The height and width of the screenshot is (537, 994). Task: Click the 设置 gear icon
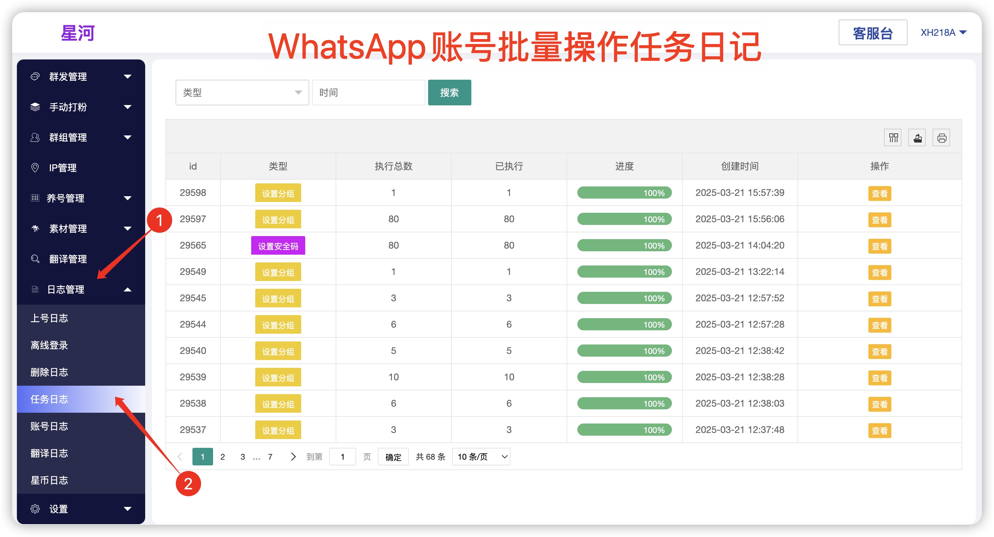[x=35, y=509]
